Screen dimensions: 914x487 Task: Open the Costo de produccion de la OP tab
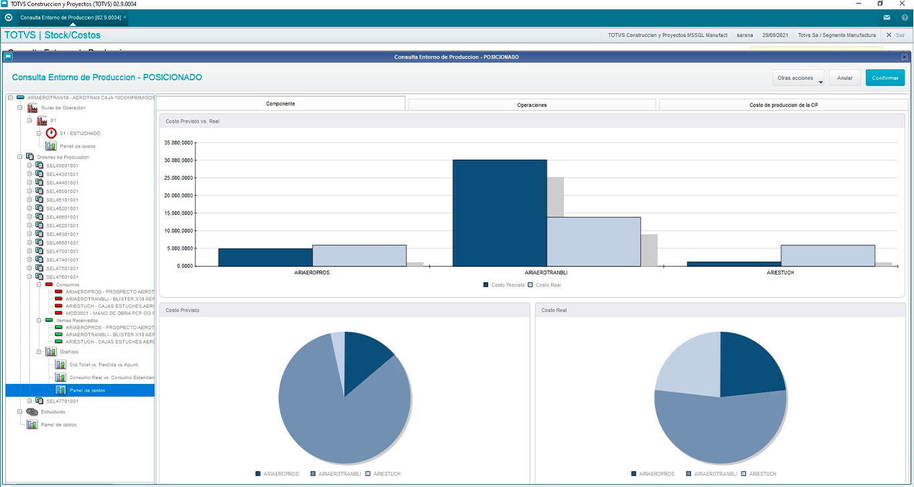tap(783, 105)
